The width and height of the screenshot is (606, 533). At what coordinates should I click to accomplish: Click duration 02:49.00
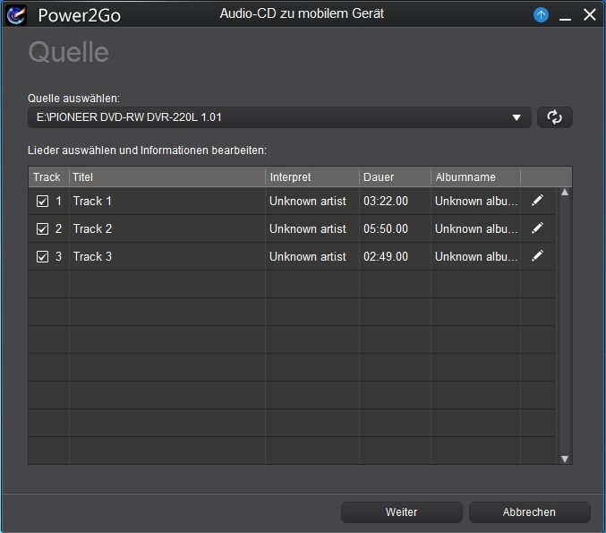point(386,256)
